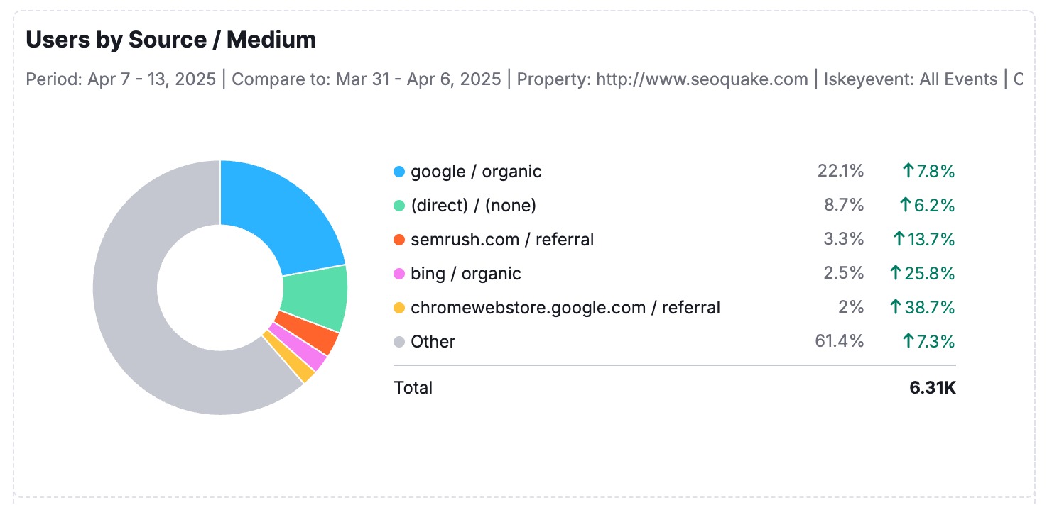Click the 38.7% increase indicator for chromewebstore

921,308
